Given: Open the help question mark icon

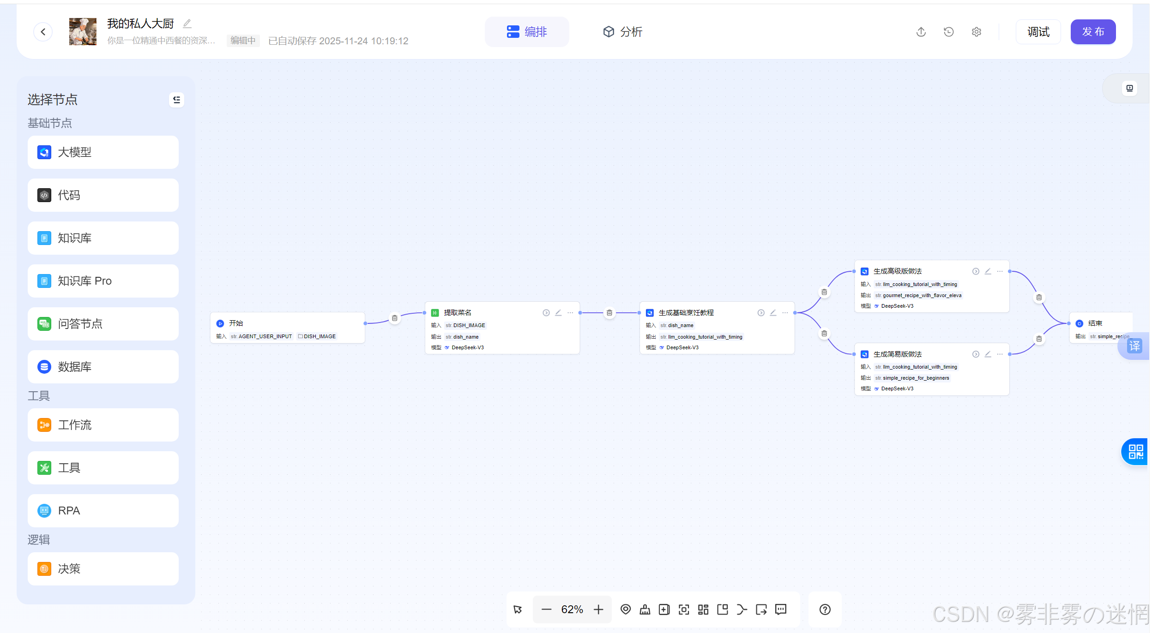Looking at the screenshot, I should [x=825, y=609].
